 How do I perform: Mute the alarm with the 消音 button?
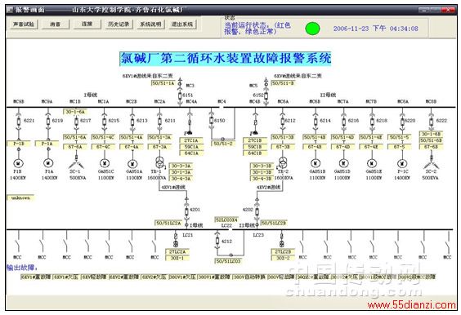click(56, 24)
